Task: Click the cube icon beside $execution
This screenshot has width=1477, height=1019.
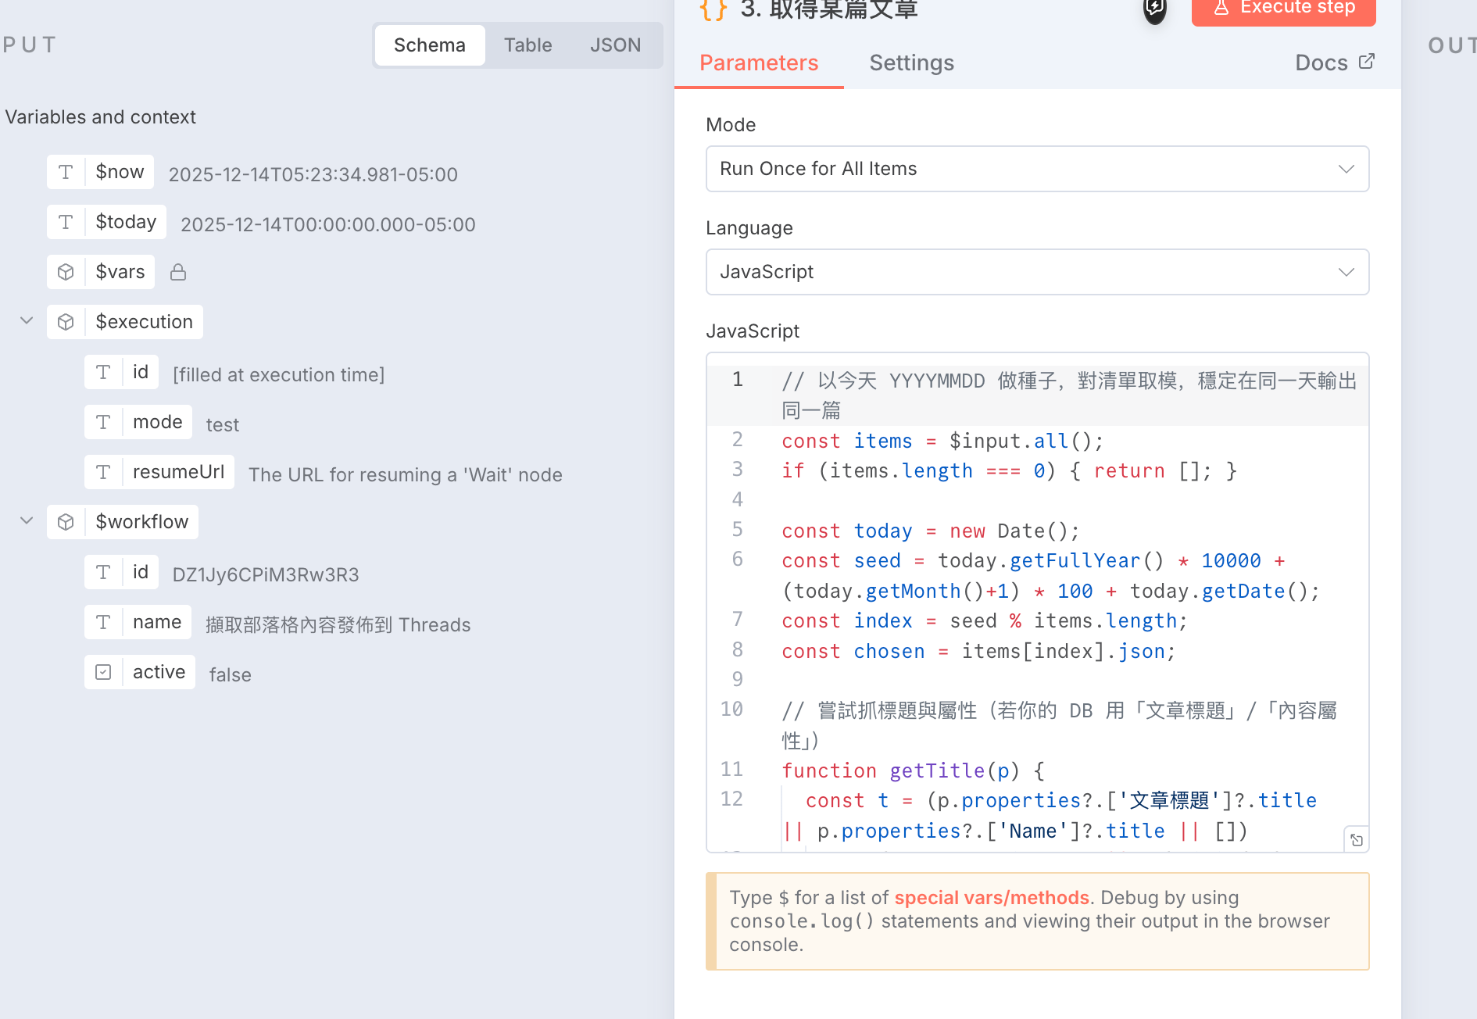Action: (x=66, y=322)
